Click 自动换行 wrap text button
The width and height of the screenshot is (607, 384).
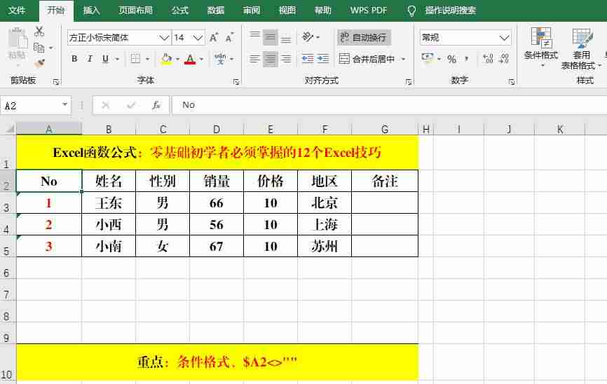[x=364, y=38]
